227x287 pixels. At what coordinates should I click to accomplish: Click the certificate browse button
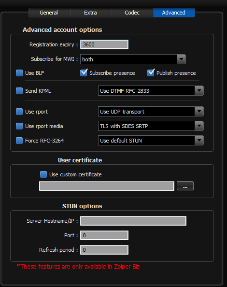point(185,186)
